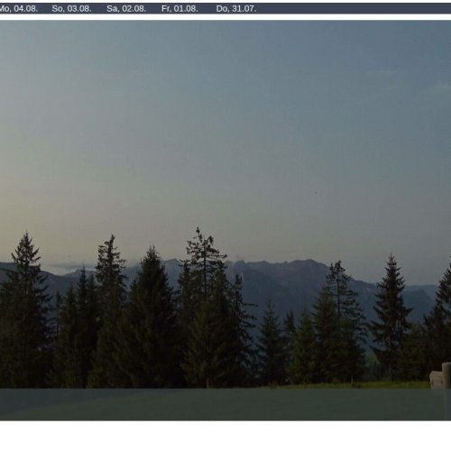Switch to Sa, 02.08. archive day
This screenshot has width=451, height=451.
[x=126, y=9]
